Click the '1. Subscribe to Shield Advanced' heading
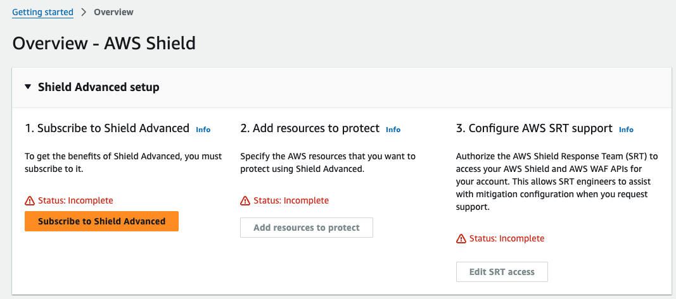Image resolution: width=676 pixels, height=299 pixels. (107, 128)
